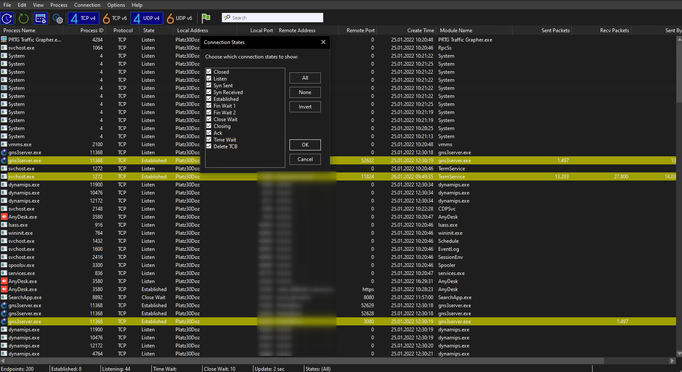Viewport: 682px width, 372px height.
Task: Click services.exe process icon
Action: point(4,273)
